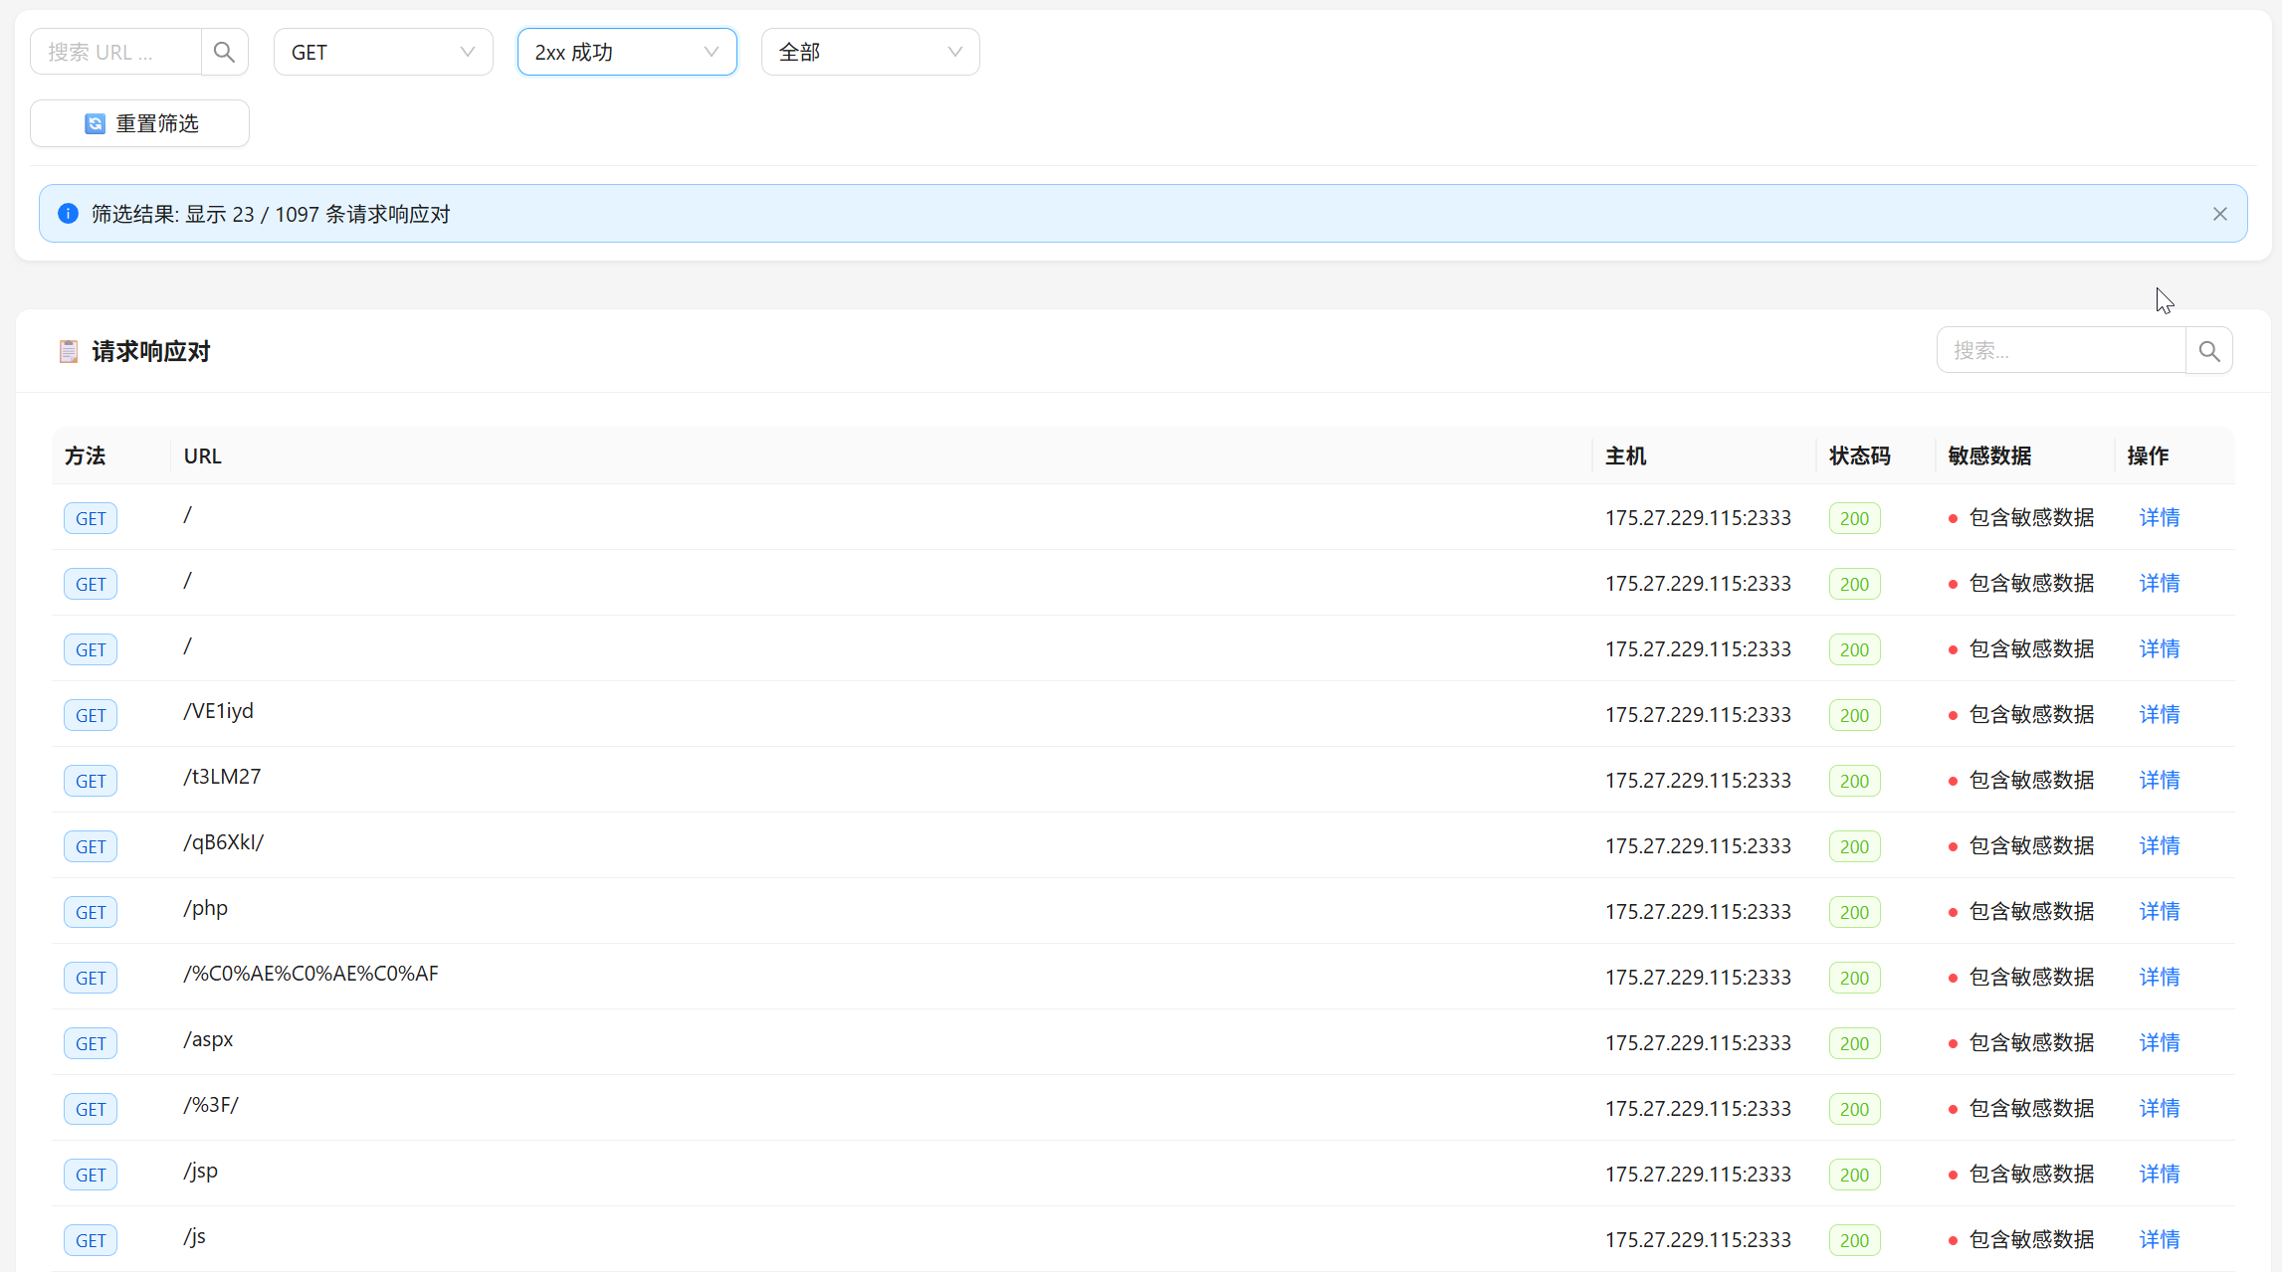2282x1272 pixels.
Task: Click the 搜索... field in table header
Action: tap(2060, 351)
